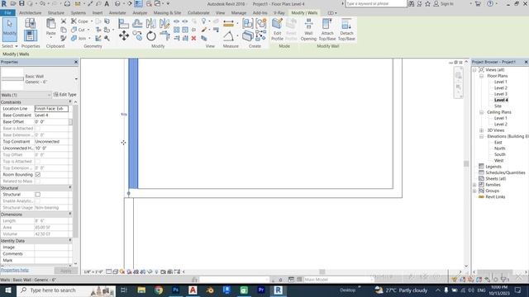Click the Create Group icon
The width and height of the screenshot is (529, 297).
pyautogui.click(x=261, y=23)
